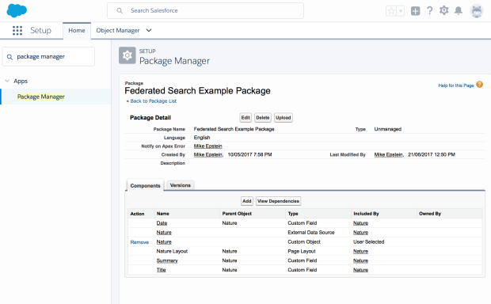Open Mike Epstein link in Created By

click(208, 154)
